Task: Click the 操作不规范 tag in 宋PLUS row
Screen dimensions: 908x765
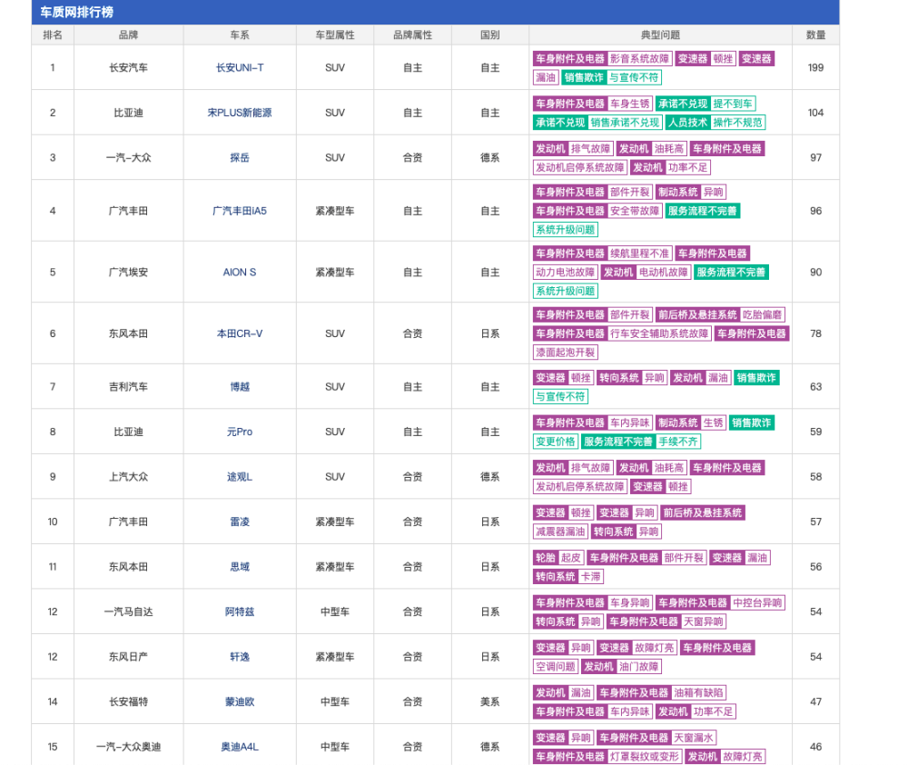Action: pos(737,123)
